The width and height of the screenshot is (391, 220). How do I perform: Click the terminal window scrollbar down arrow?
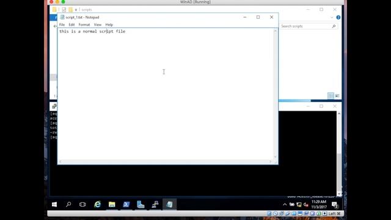pyautogui.click(x=339, y=194)
